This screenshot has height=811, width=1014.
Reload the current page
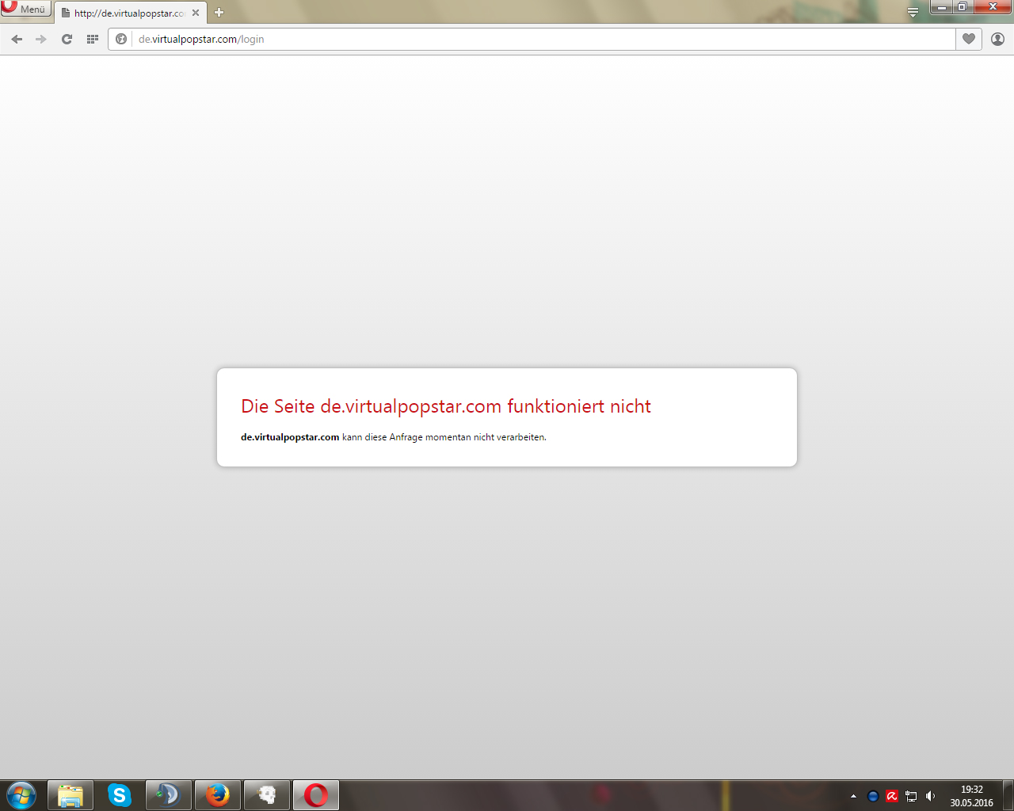pos(67,39)
